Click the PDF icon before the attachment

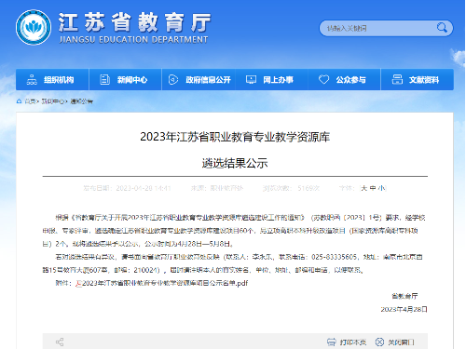click(x=78, y=283)
